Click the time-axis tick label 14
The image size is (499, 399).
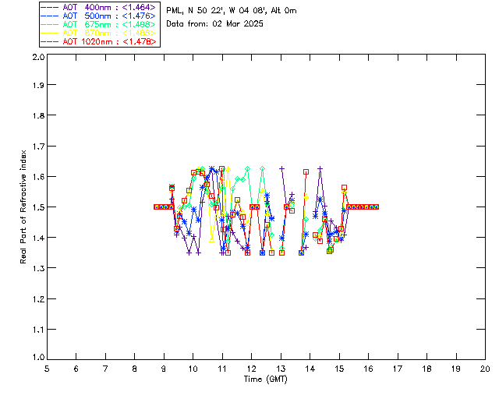coord(310,369)
